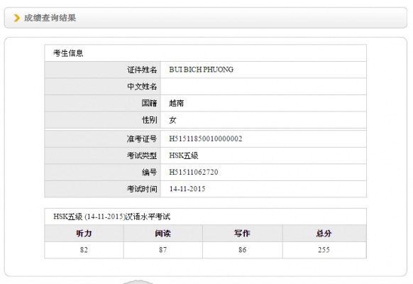Select the writing score 86
This screenshot has width=413, height=284.
coord(242,250)
